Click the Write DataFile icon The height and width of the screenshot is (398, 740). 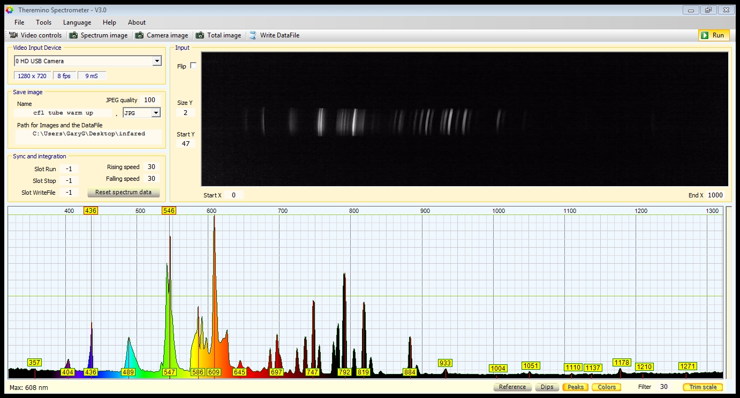(x=253, y=35)
